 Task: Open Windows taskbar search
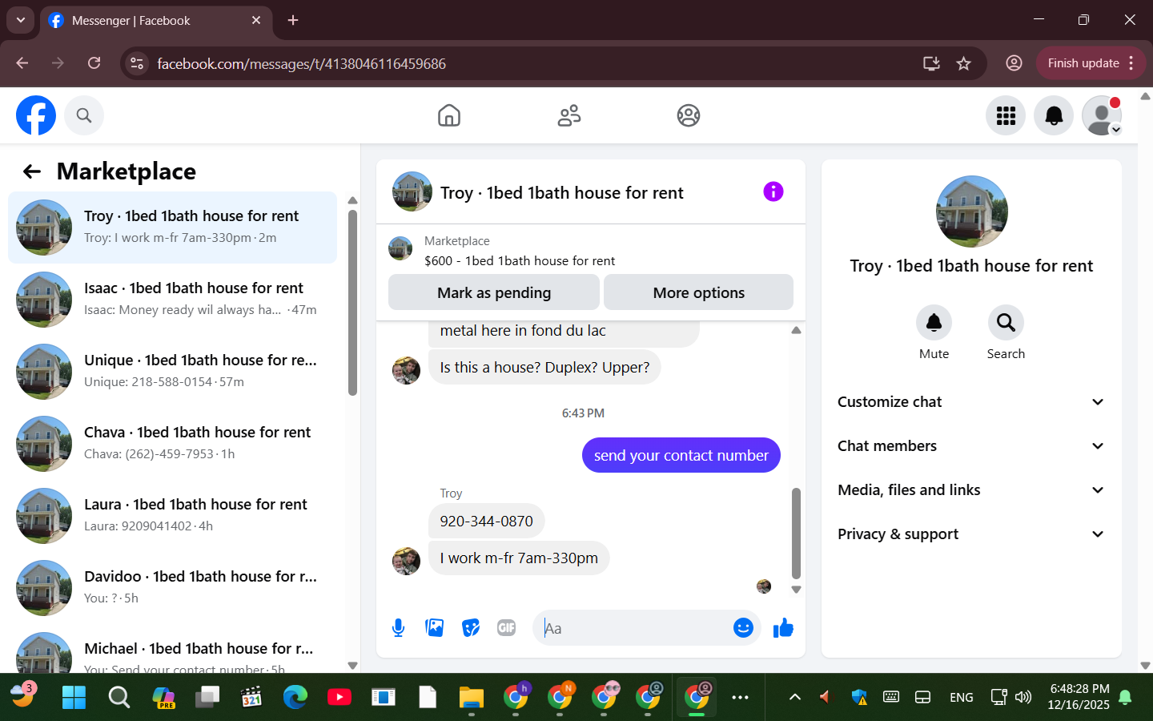119,697
